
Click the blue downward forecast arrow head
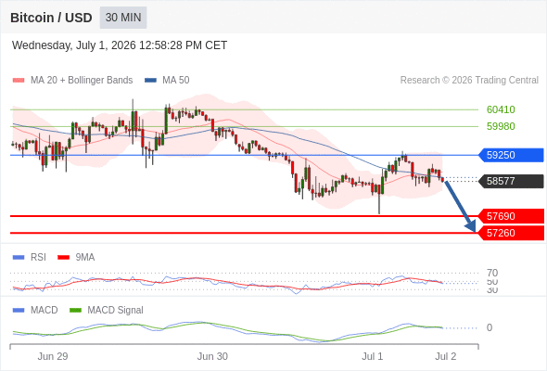coord(471,226)
